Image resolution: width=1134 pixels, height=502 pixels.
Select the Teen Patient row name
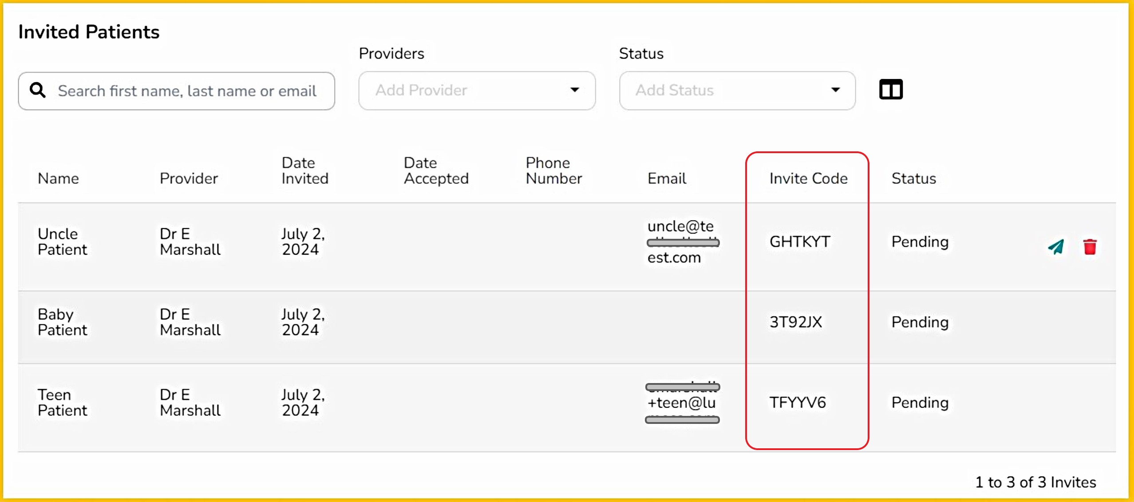click(62, 403)
